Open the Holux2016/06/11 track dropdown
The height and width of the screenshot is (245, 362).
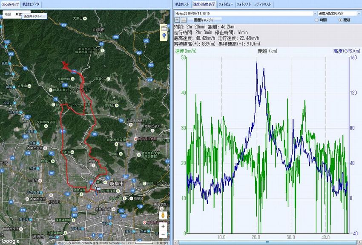tap(245, 13)
